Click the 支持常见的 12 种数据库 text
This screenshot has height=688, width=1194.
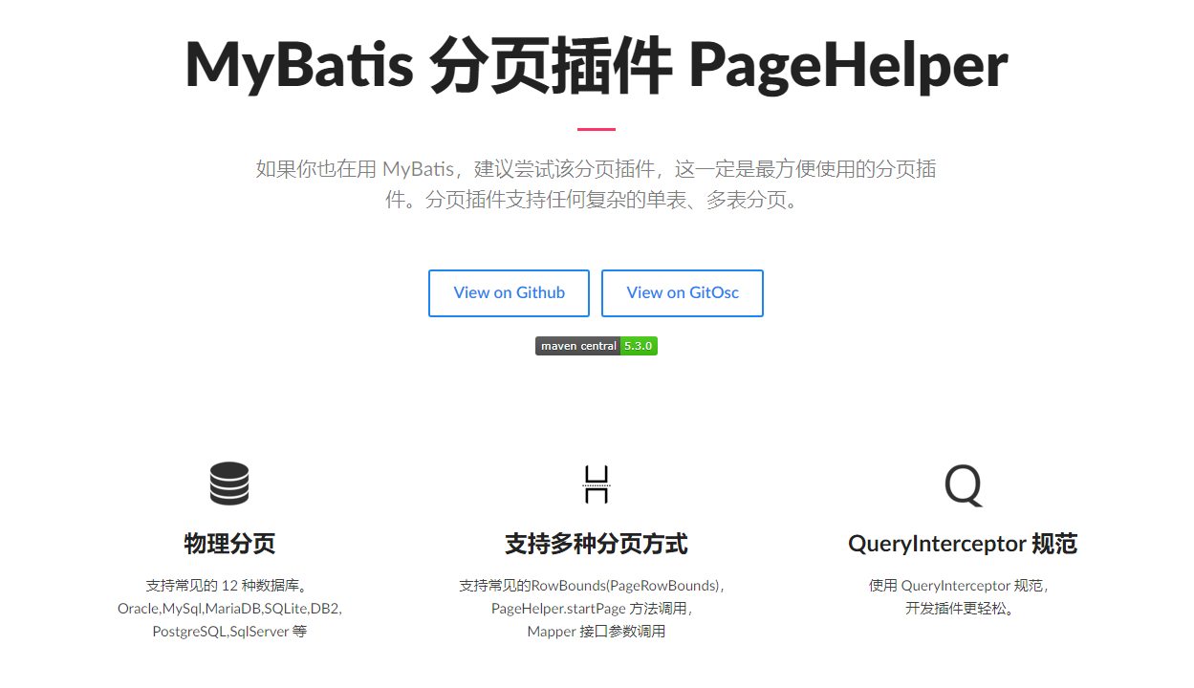click(x=229, y=586)
